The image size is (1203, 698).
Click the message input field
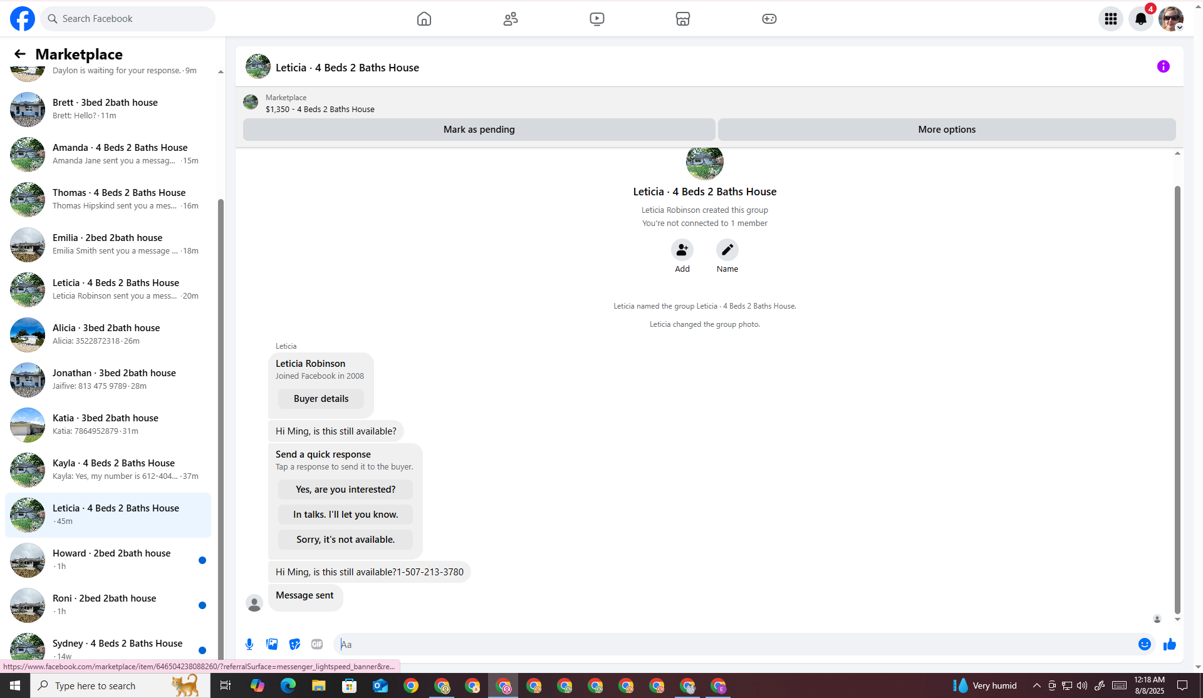tap(733, 644)
